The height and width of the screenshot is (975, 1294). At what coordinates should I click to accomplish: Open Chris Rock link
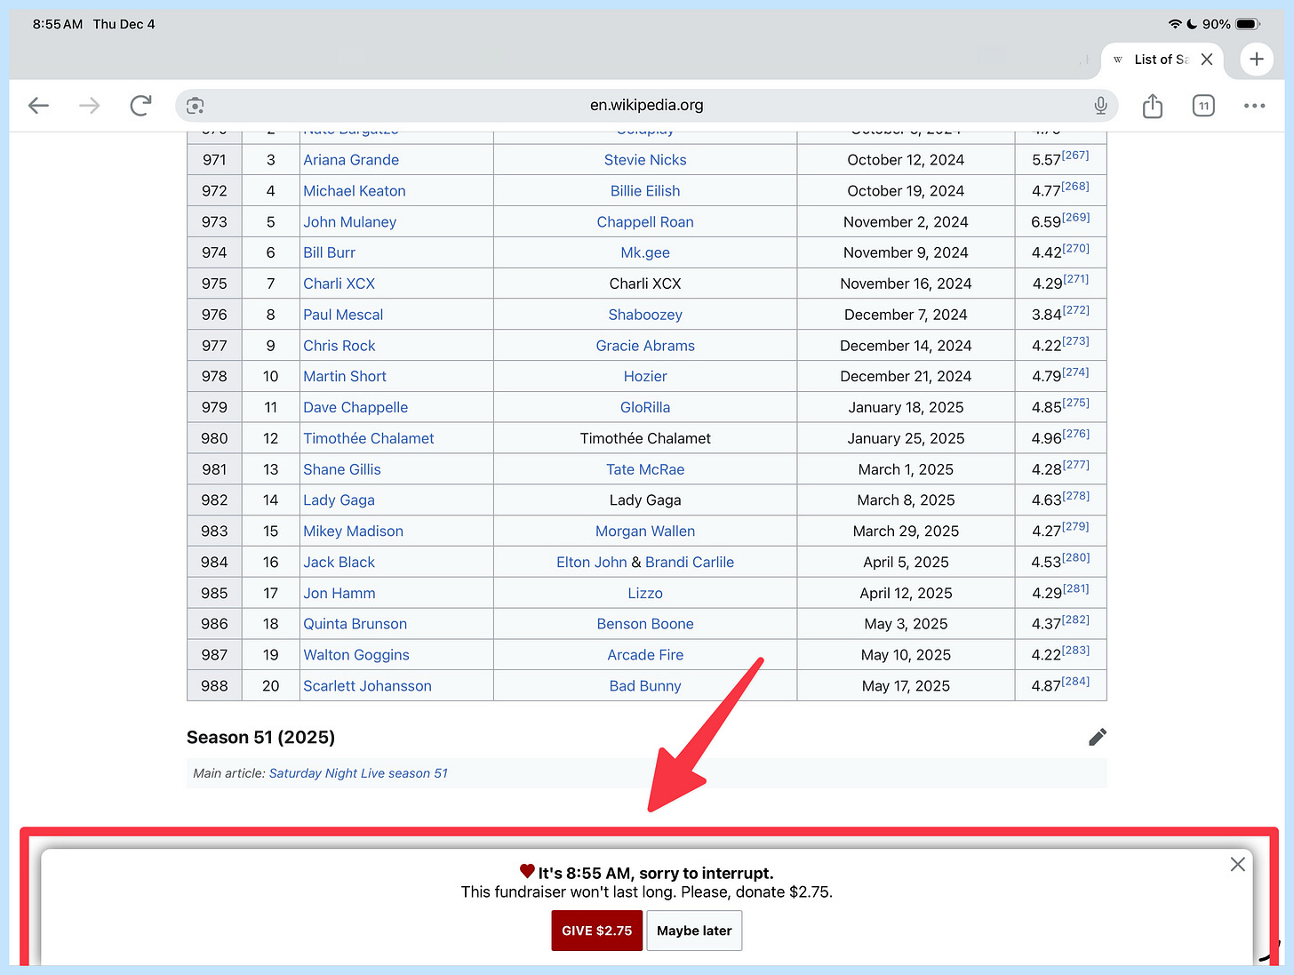pos(339,346)
